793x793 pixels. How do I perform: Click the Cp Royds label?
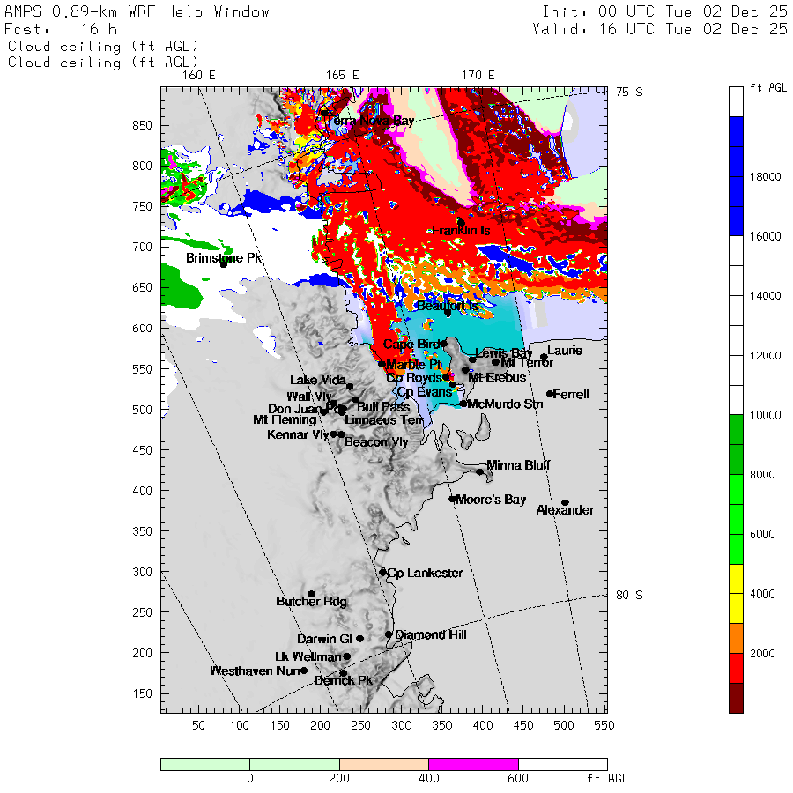[414, 378]
